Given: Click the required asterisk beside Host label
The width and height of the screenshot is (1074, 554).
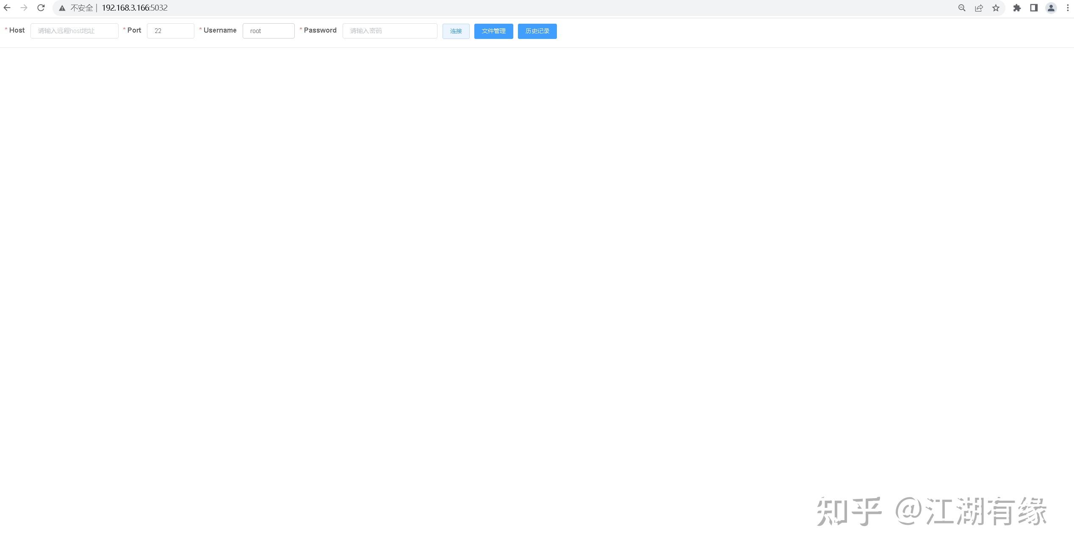Looking at the screenshot, I should pyautogui.click(x=6, y=30).
